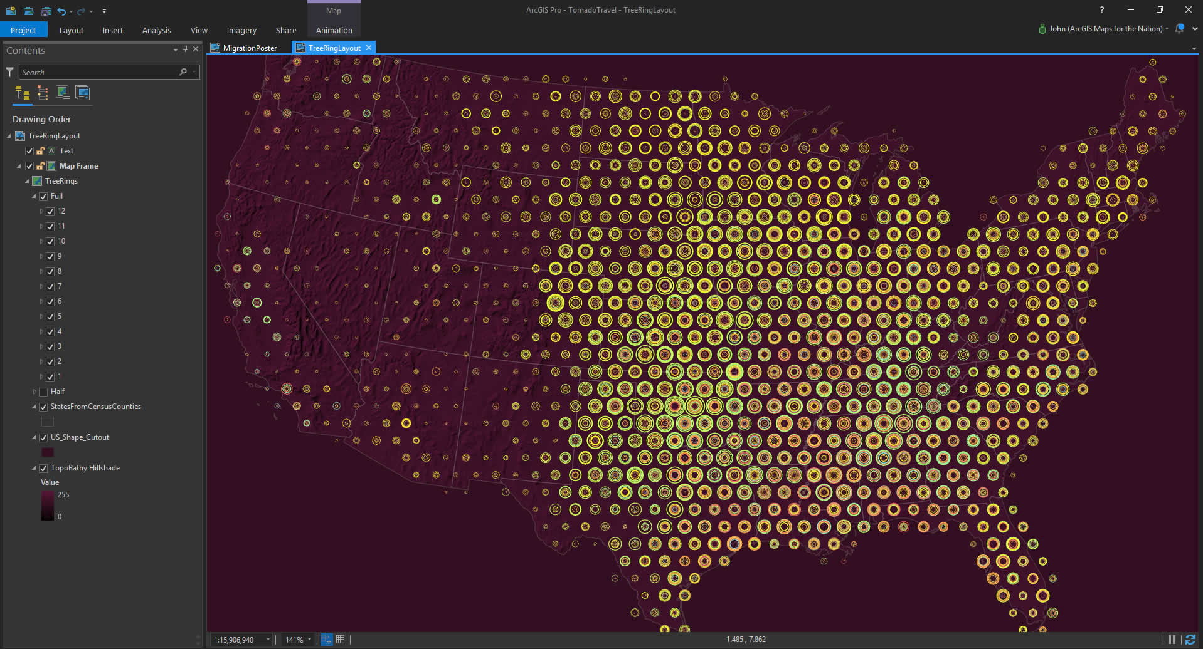Click the lock icon on Map Frame
The height and width of the screenshot is (649, 1203).
click(x=40, y=166)
